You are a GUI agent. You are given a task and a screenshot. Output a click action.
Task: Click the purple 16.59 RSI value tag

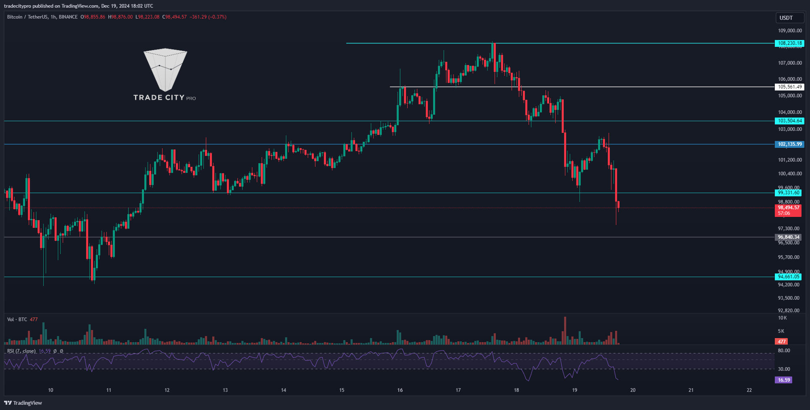[784, 380]
